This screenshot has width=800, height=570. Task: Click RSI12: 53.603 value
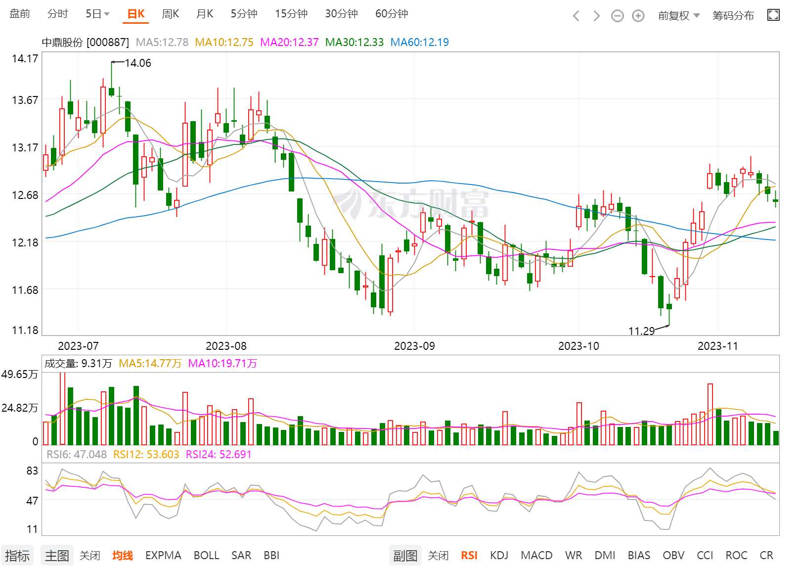pos(146,455)
